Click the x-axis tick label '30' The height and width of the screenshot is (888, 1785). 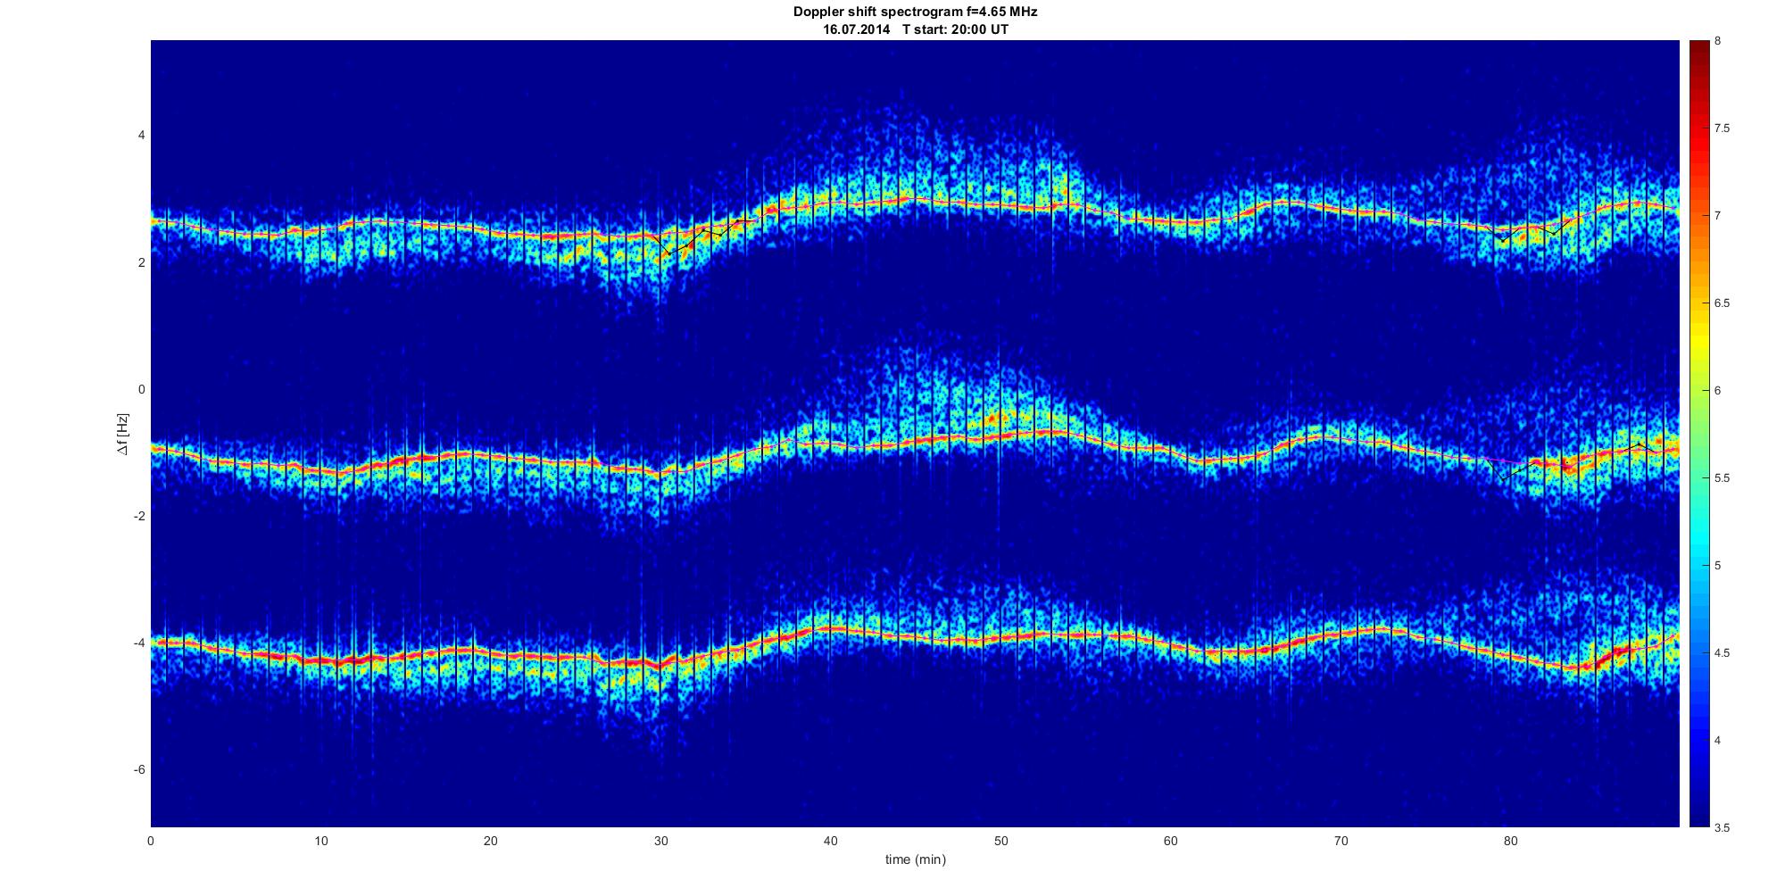660,841
